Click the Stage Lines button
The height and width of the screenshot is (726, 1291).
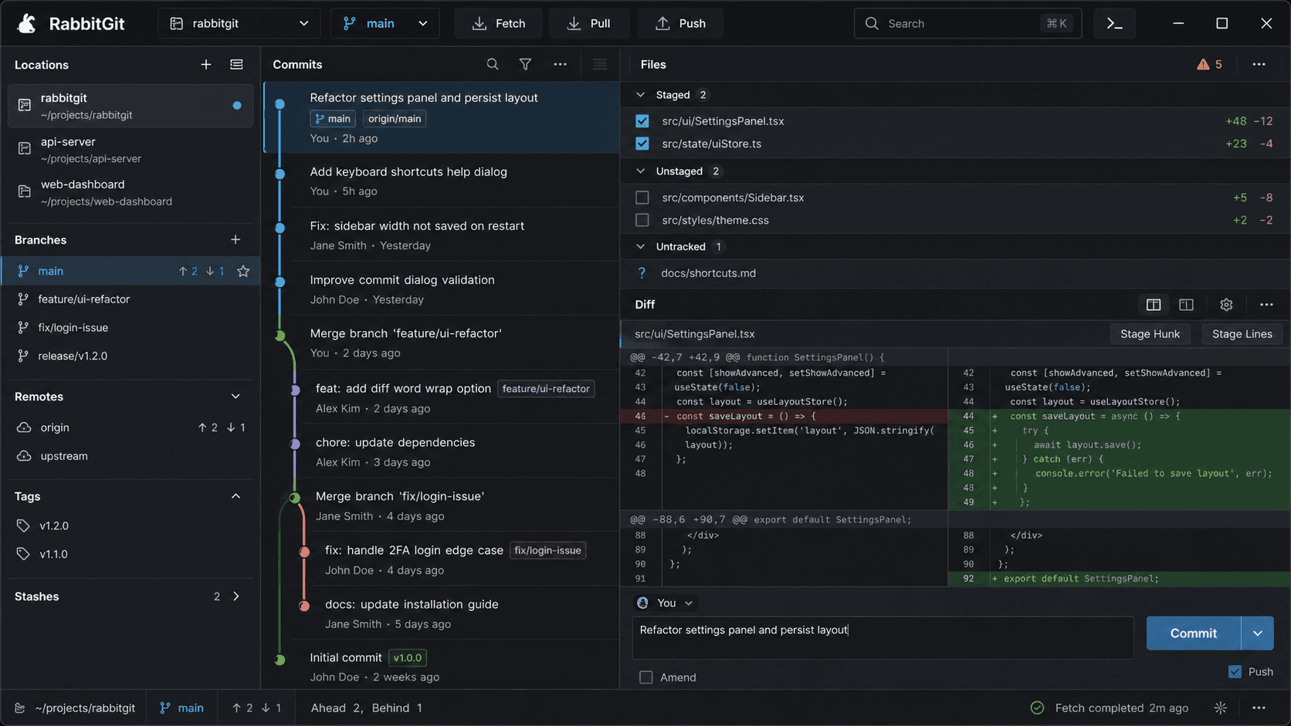[x=1242, y=334]
